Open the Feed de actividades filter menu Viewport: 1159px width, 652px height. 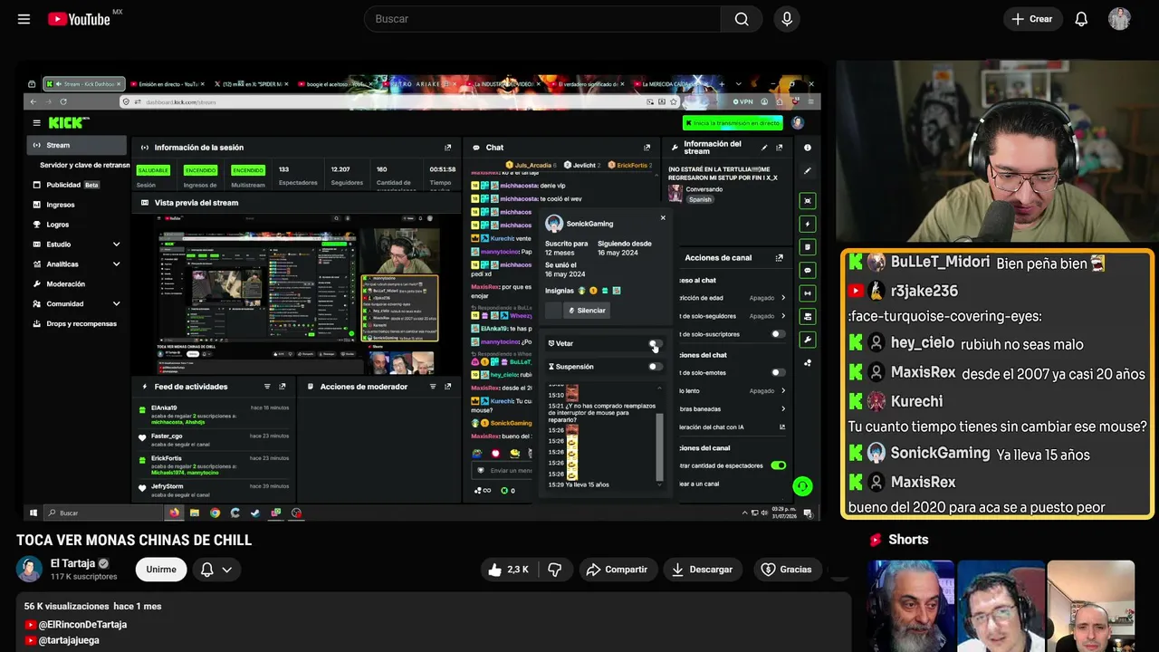267,387
